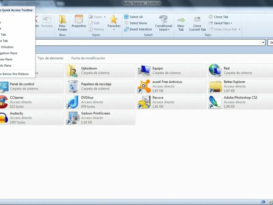The height and width of the screenshot is (205, 273).
Task: Choose Details Pane in Quick Access menu
Action: click(17, 66)
